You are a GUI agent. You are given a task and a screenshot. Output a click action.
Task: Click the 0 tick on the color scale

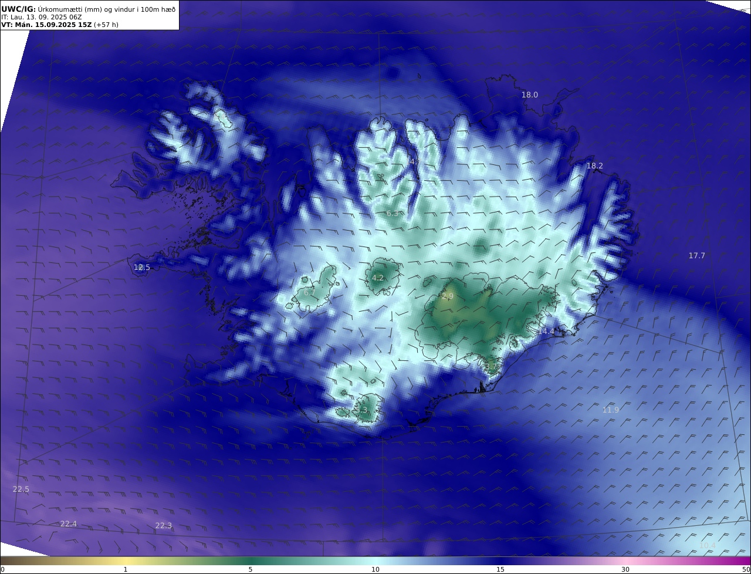pyautogui.click(x=2, y=569)
